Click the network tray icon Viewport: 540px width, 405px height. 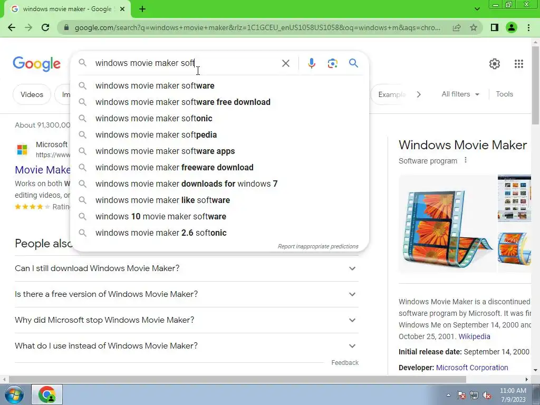(474, 396)
